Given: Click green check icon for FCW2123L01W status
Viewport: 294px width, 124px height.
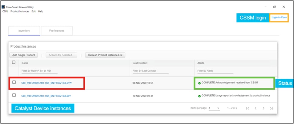Looking at the screenshot, I should pyautogui.click(x=199, y=83).
